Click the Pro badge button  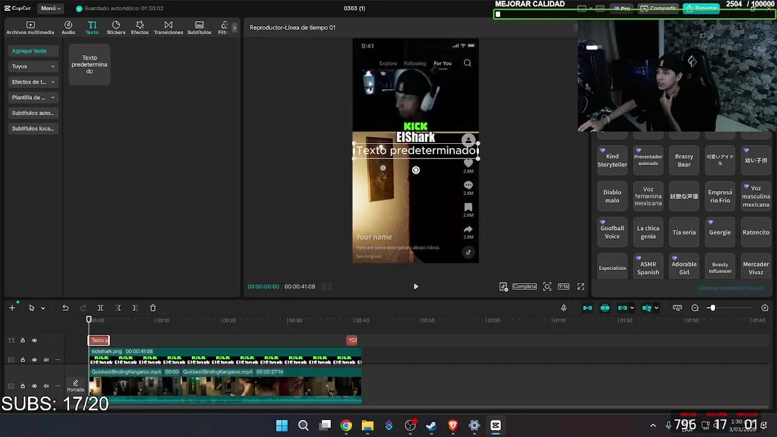coord(622,8)
